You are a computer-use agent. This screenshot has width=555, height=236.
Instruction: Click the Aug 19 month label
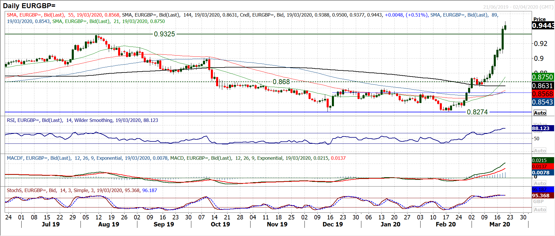click(109, 224)
